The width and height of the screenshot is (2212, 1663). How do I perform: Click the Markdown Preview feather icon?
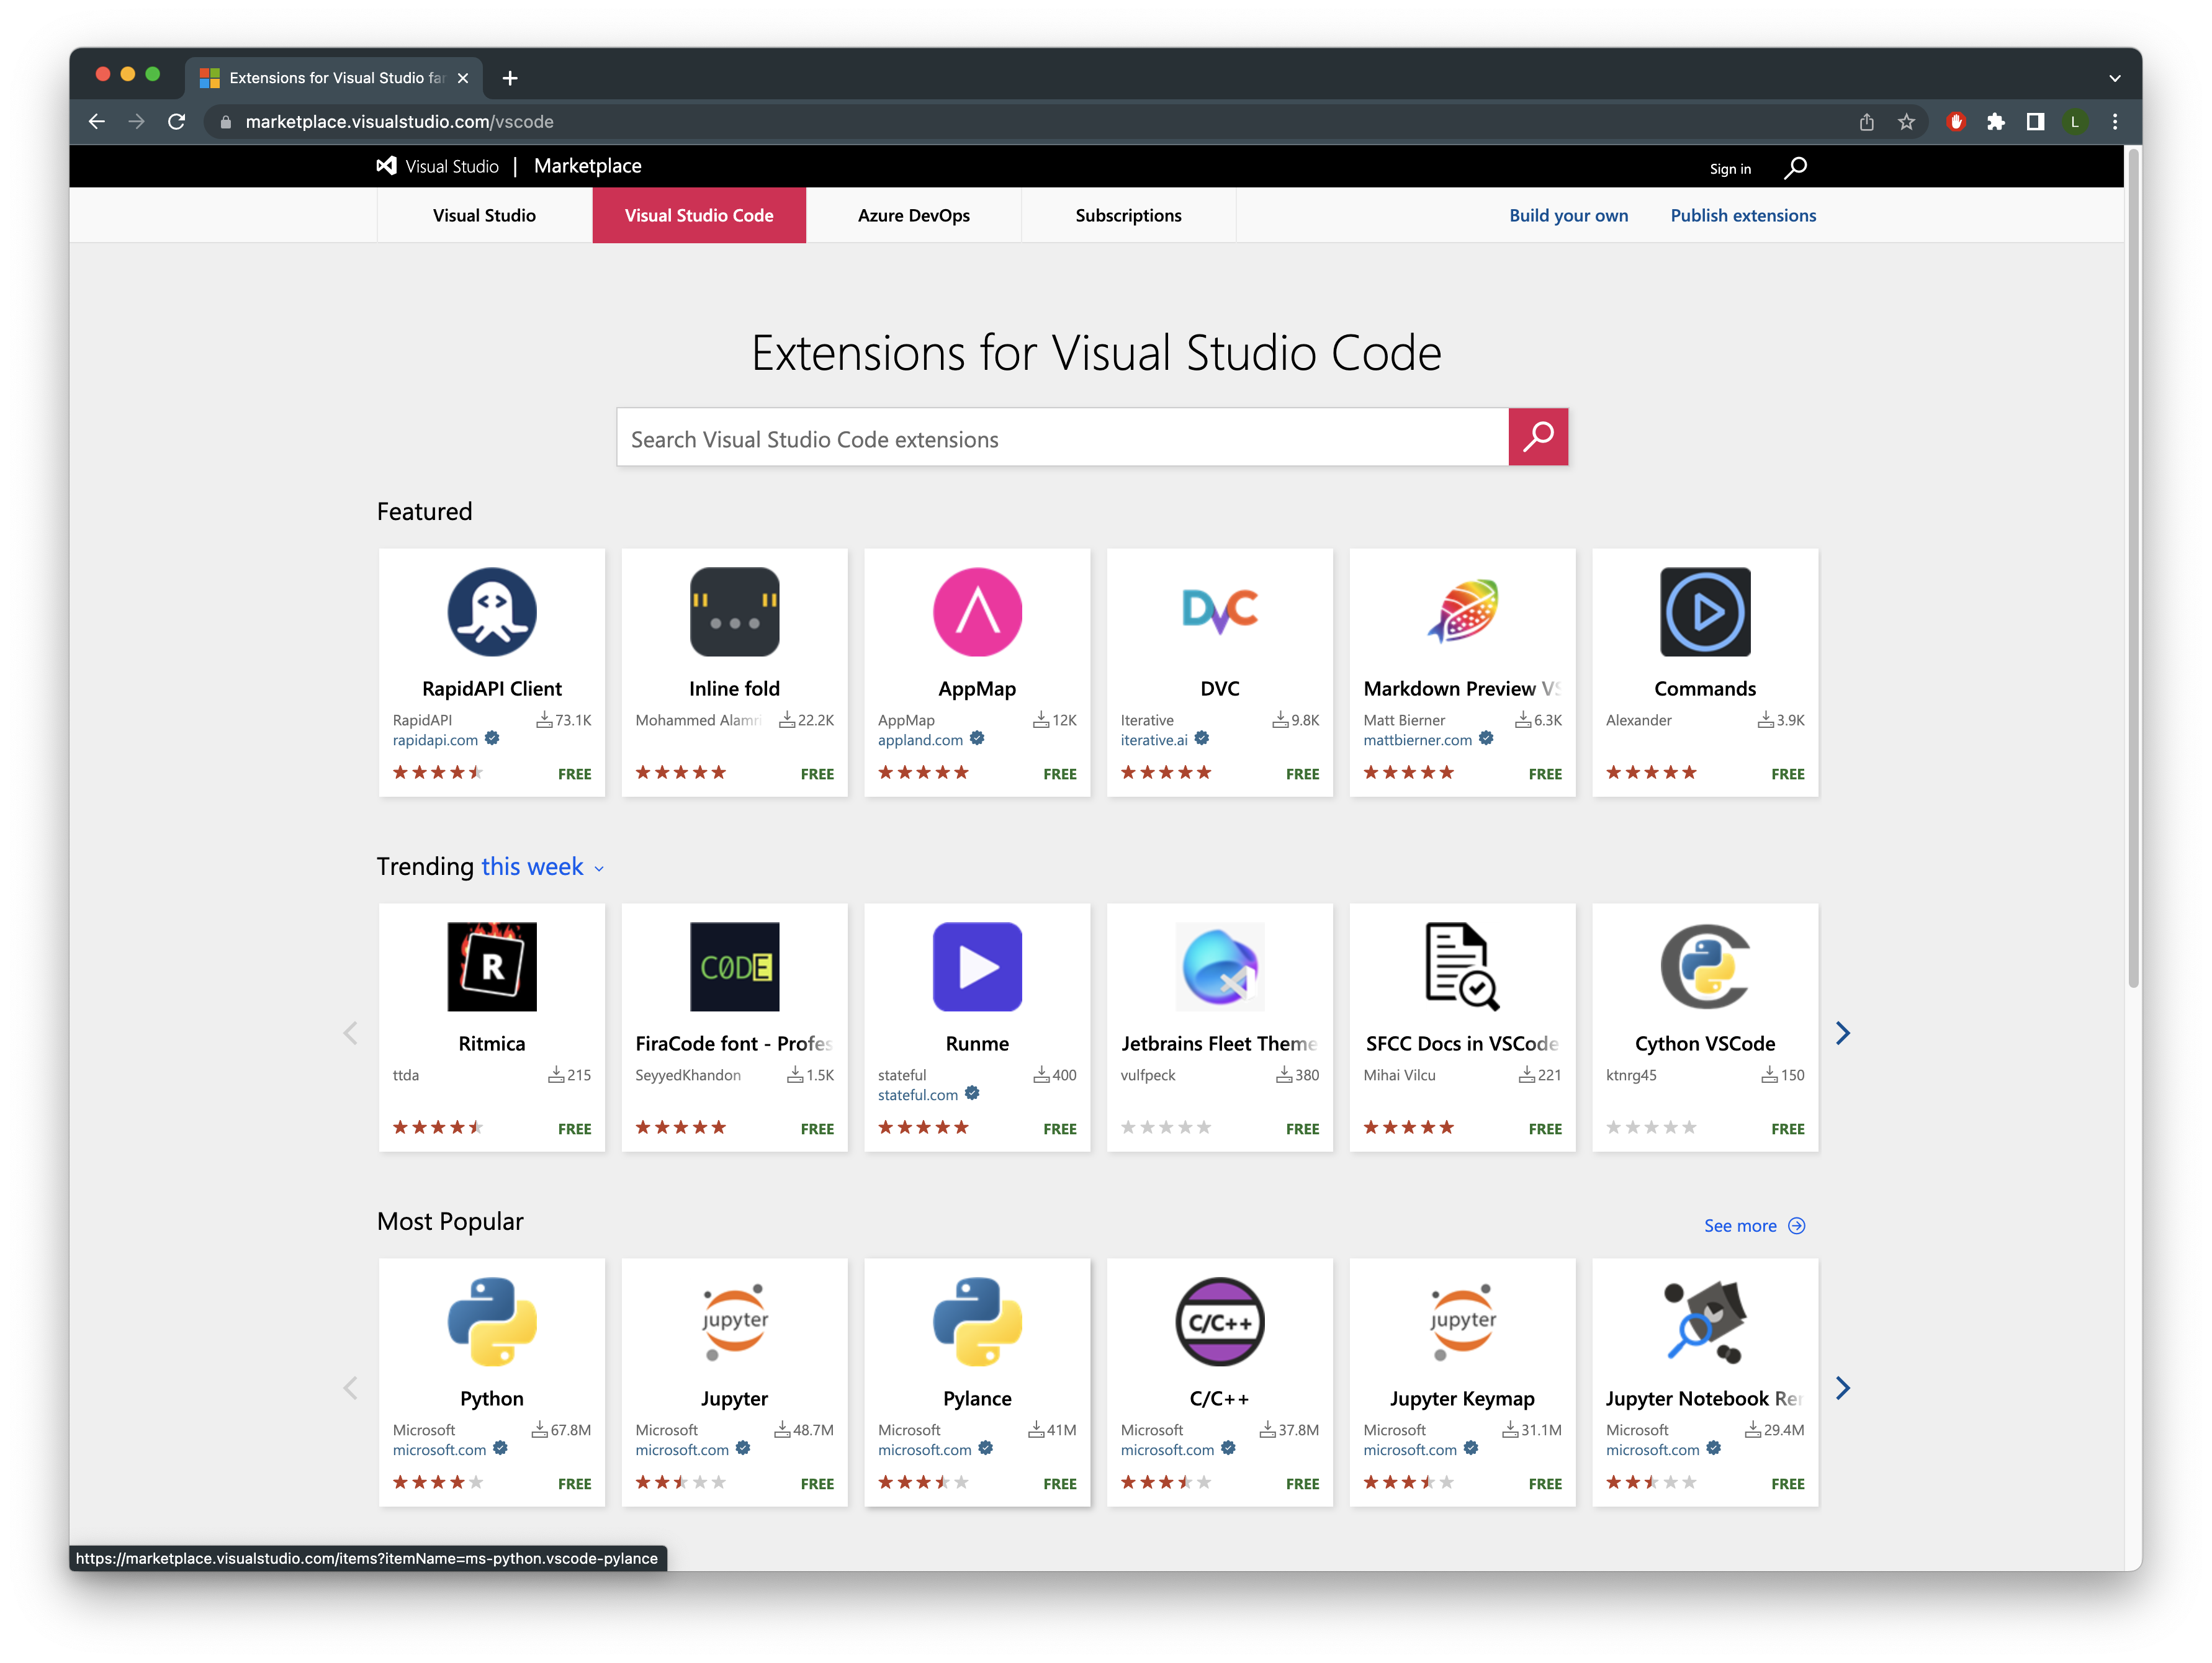coord(1462,611)
